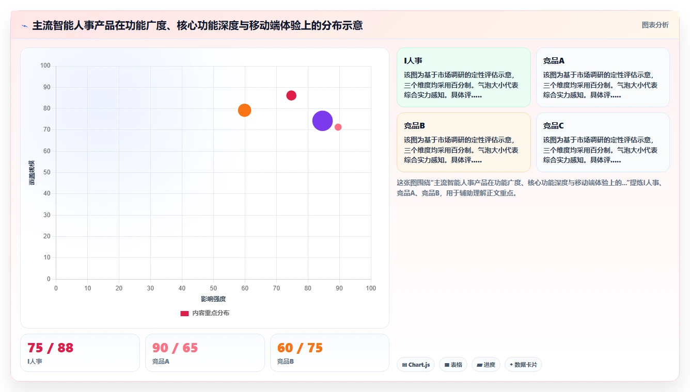690x392 pixels.
Task: Click the lightning bolt icon beside the title
Action: click(24, 26)
